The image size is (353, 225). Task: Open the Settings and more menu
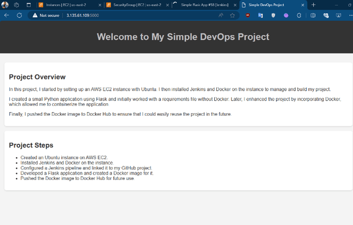[351, 15]
